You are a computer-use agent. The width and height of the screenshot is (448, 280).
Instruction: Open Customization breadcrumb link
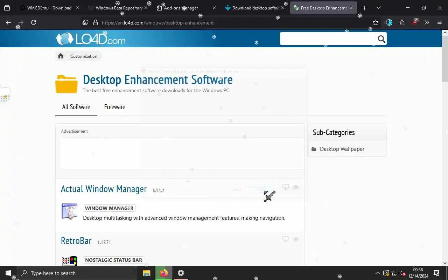click(x=84, y=56)
